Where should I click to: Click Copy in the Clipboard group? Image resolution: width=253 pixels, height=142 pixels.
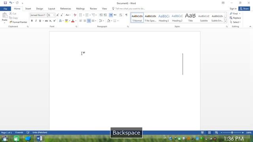13,18
